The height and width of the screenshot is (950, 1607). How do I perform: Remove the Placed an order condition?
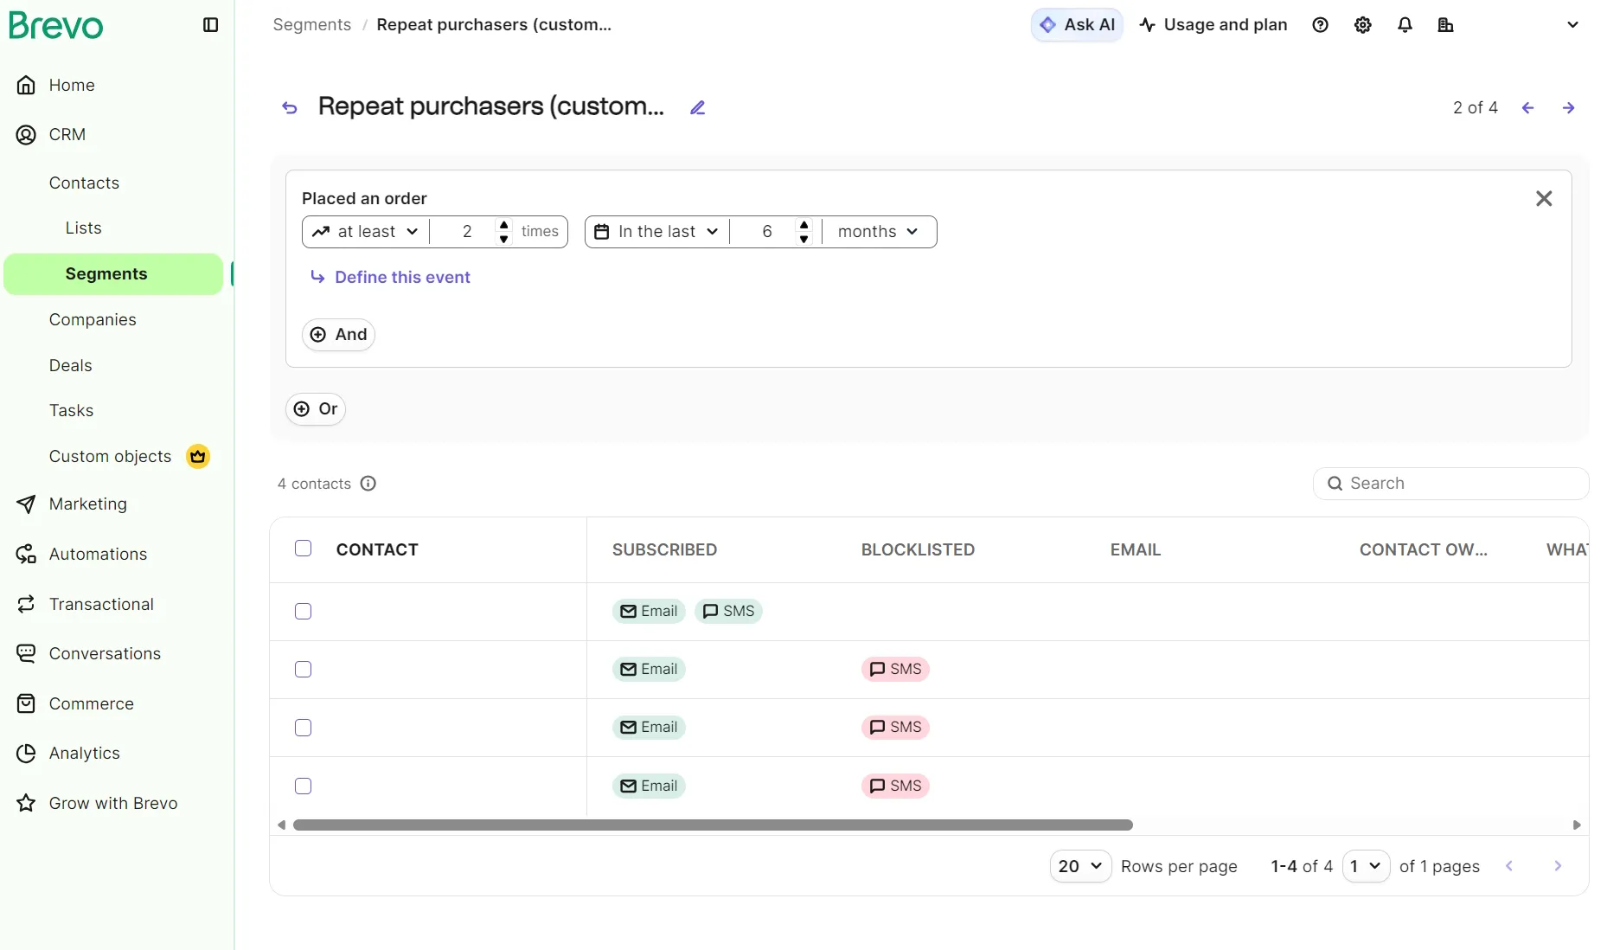pos(1544,199)
